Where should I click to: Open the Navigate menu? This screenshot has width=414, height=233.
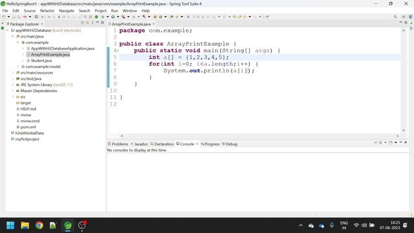coord(67,11)
